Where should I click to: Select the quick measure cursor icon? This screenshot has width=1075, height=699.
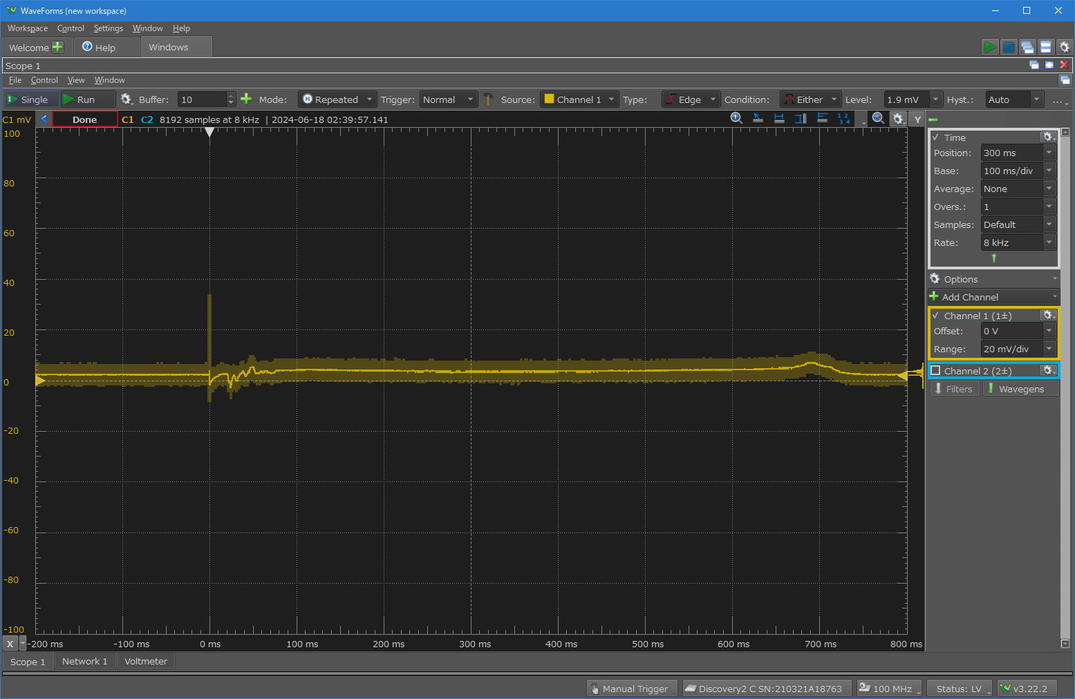758,118
